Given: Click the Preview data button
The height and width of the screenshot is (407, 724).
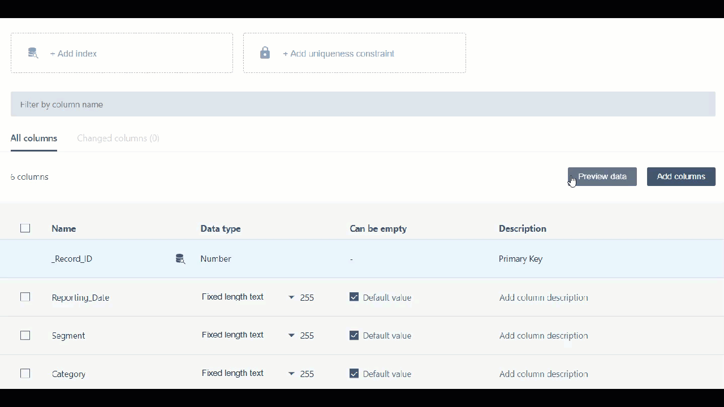Looking at the screenshot, I should click(x=602, y=176).
